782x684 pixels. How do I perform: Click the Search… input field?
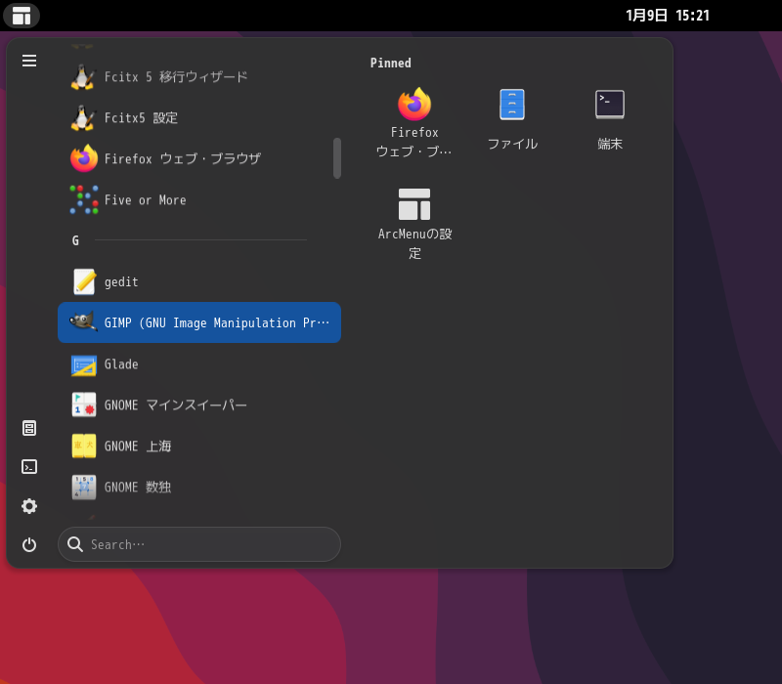coord(199,544)
